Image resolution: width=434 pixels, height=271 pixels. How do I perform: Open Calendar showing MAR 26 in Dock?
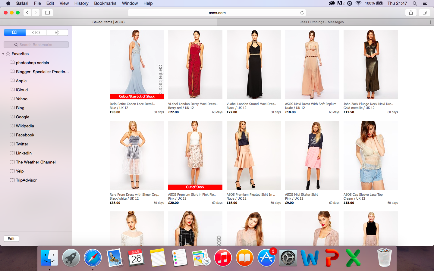click(136, 258)
